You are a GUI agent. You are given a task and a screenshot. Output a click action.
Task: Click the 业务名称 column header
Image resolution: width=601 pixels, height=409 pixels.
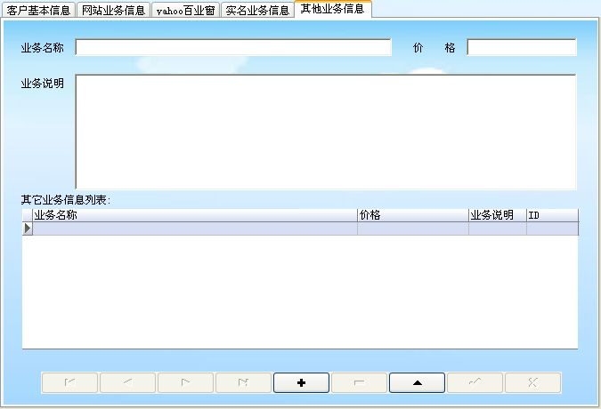click(195, 215)
